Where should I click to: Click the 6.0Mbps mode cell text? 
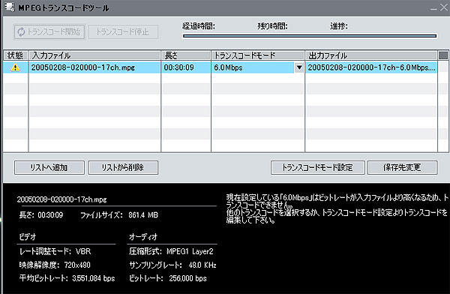tap(228, 67)
